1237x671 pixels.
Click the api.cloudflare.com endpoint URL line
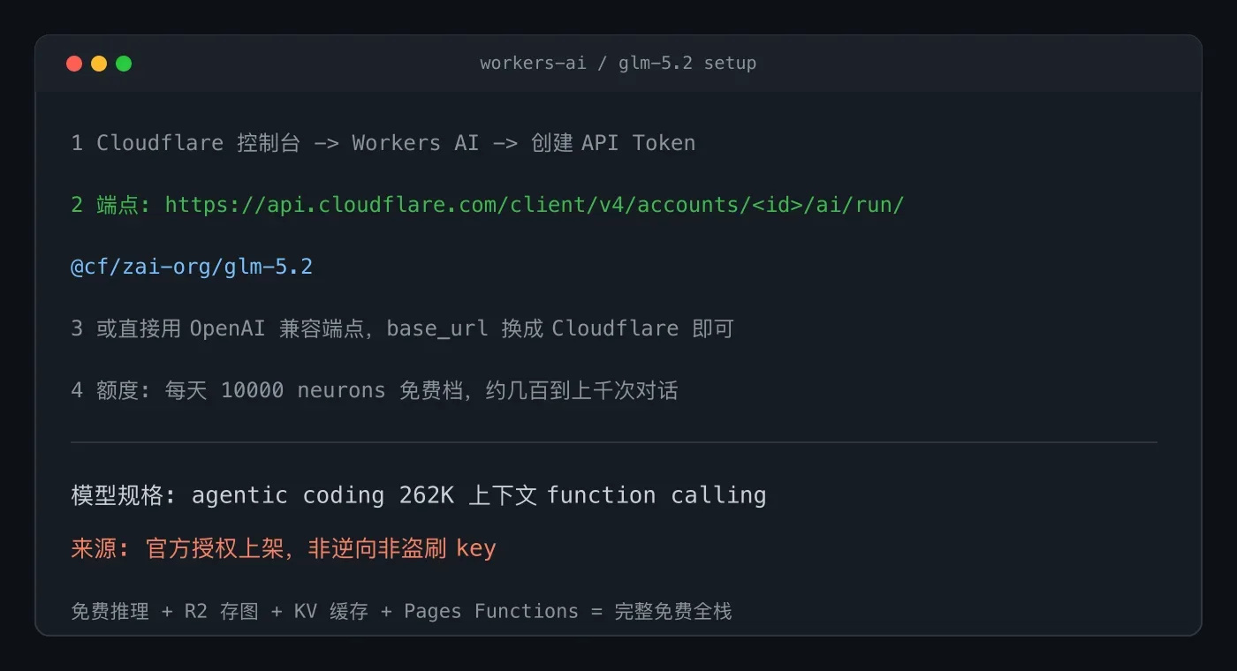coord(488,205)
